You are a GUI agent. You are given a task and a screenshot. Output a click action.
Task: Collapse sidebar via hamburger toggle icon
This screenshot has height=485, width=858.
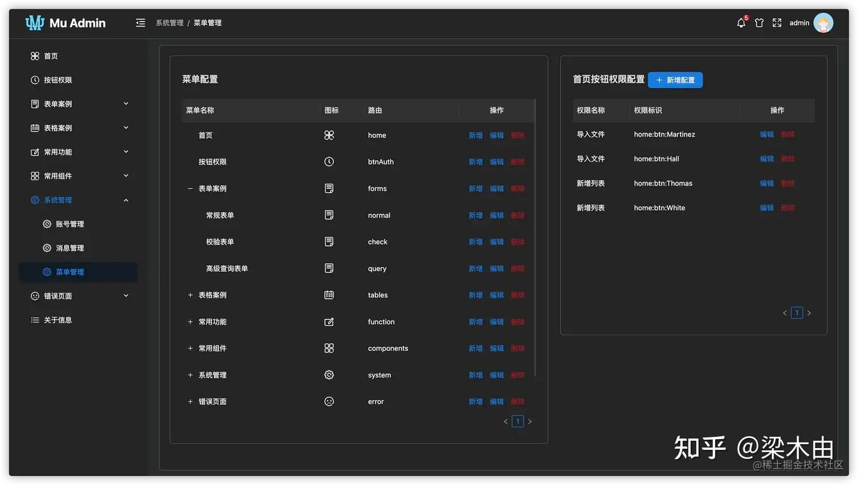coord(140,23)
